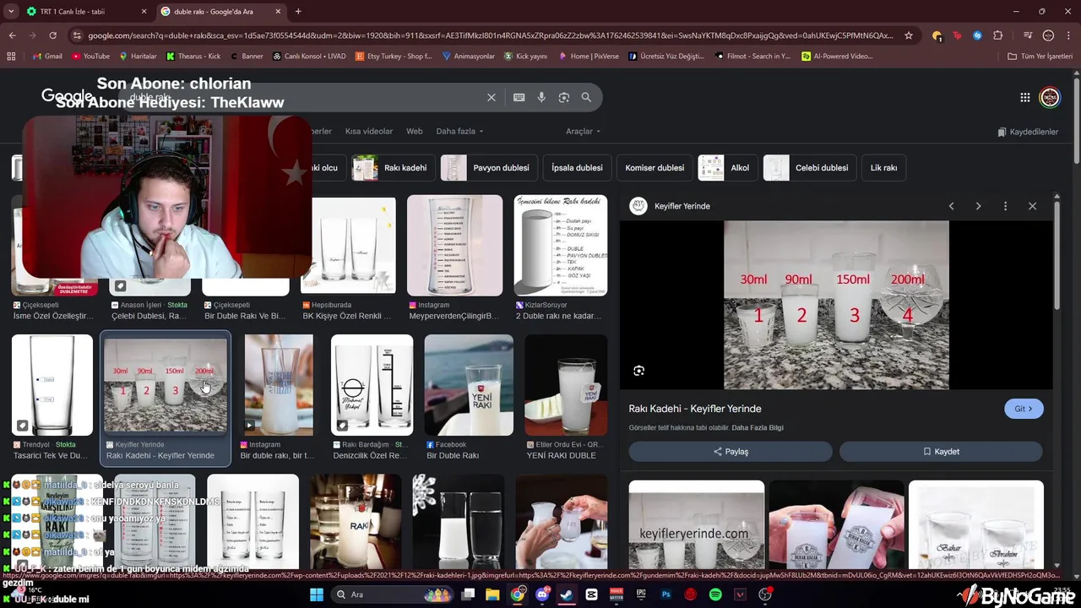
Task: Open the Chrome three-dot menu
Action: point(1069,35)
